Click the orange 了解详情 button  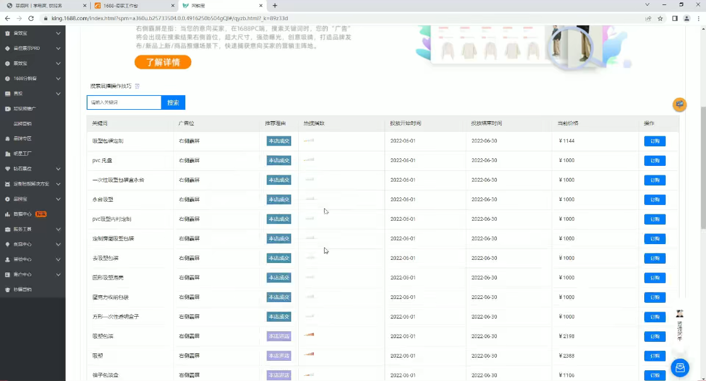tap(163, 62)
